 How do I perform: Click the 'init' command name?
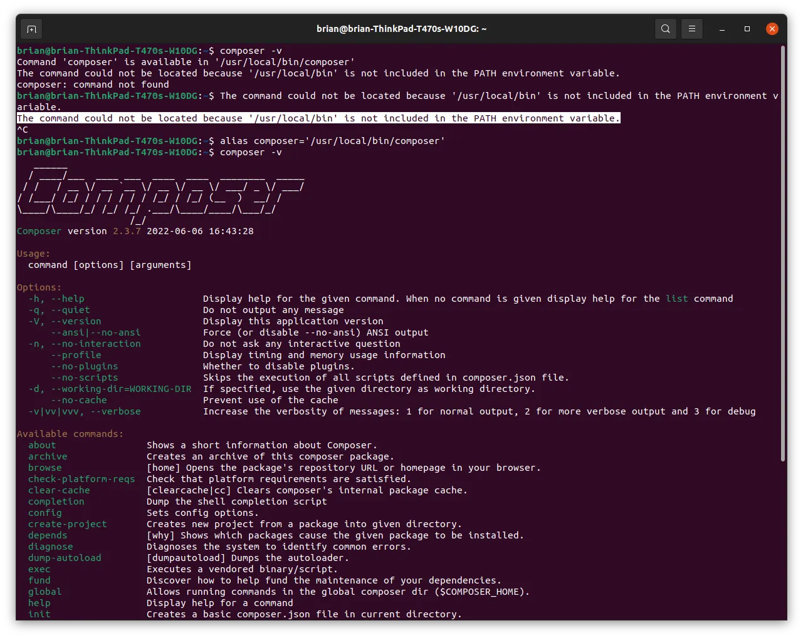39,614
